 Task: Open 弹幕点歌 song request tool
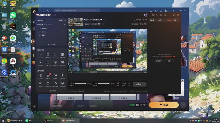pos(62,63)
